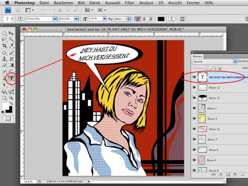Select the Move tool

point(11,33)
